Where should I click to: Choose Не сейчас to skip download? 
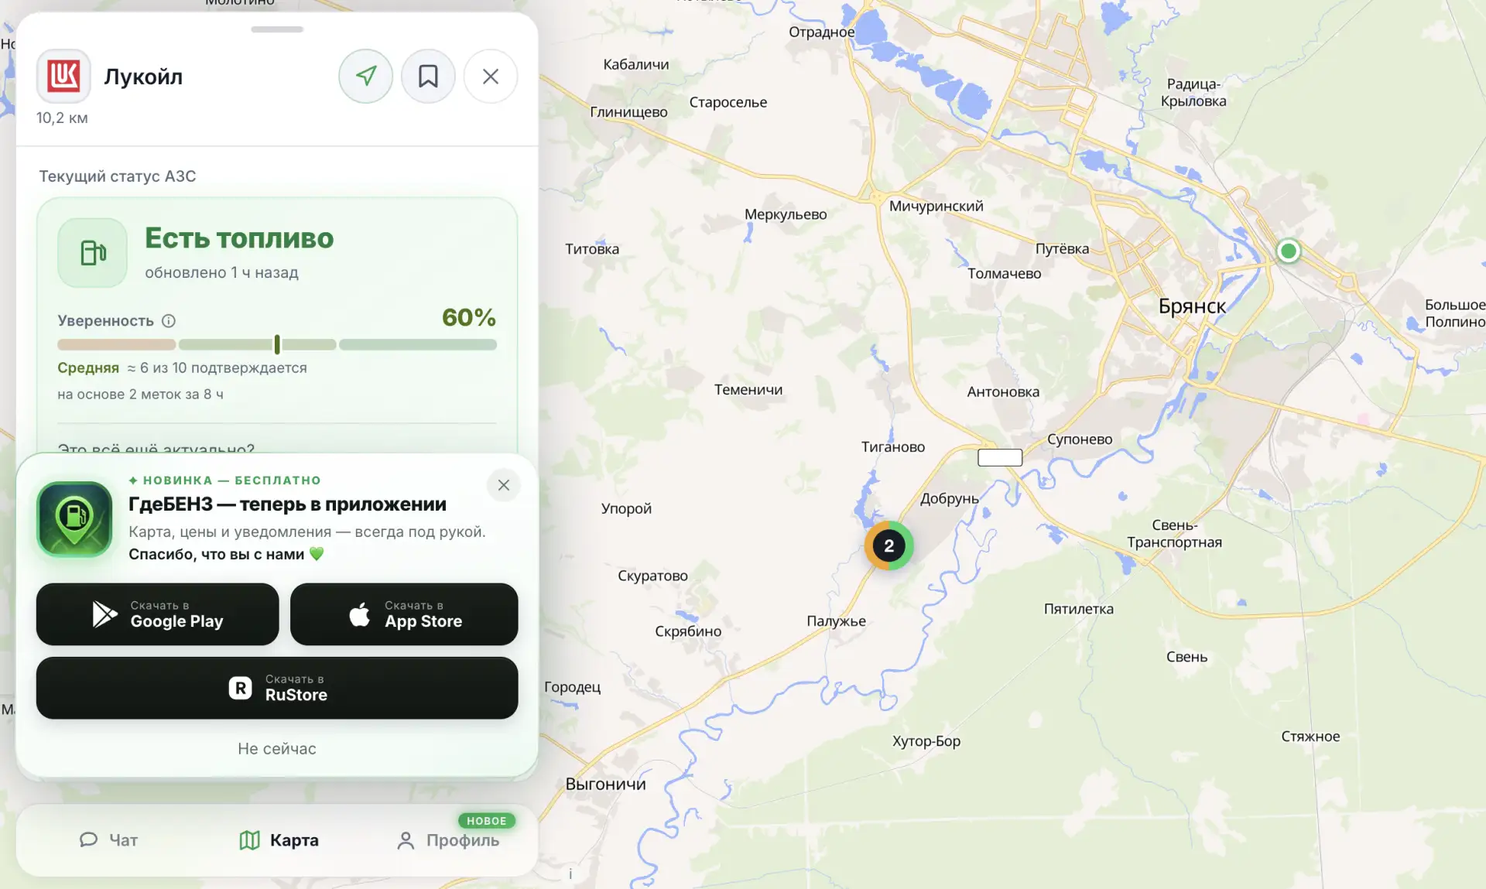[277, 748]
